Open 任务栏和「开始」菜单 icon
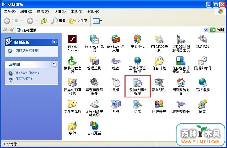Image resolution: width=227 pixels, height=148 pixels. tap(181, 61)
